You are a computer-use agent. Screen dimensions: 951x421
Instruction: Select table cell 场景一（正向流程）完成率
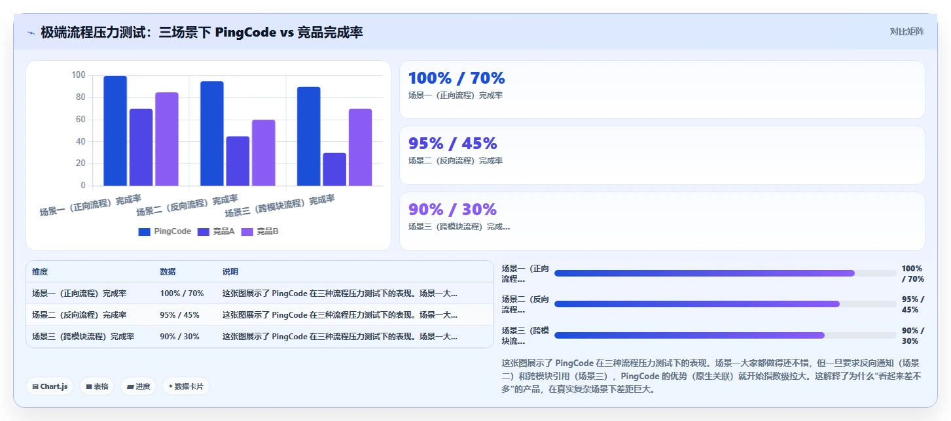79,294
